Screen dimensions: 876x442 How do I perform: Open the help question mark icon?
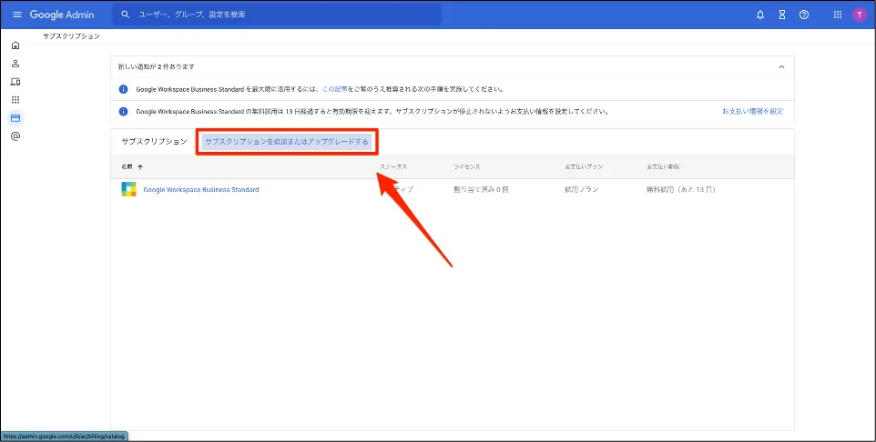[804, 15]
